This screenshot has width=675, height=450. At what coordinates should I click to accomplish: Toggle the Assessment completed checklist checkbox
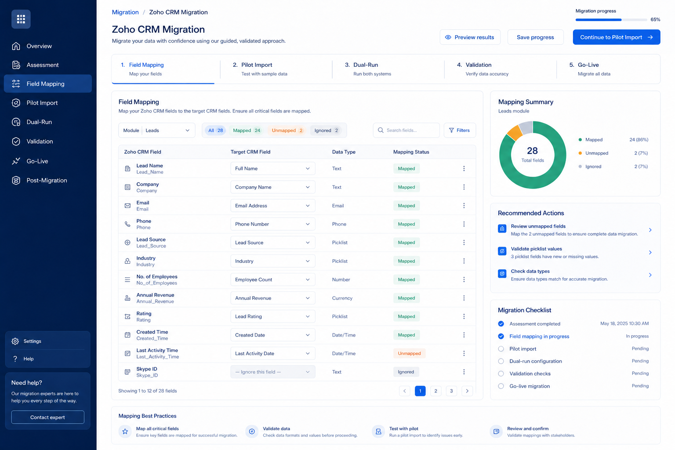click(x=501, y=324)
